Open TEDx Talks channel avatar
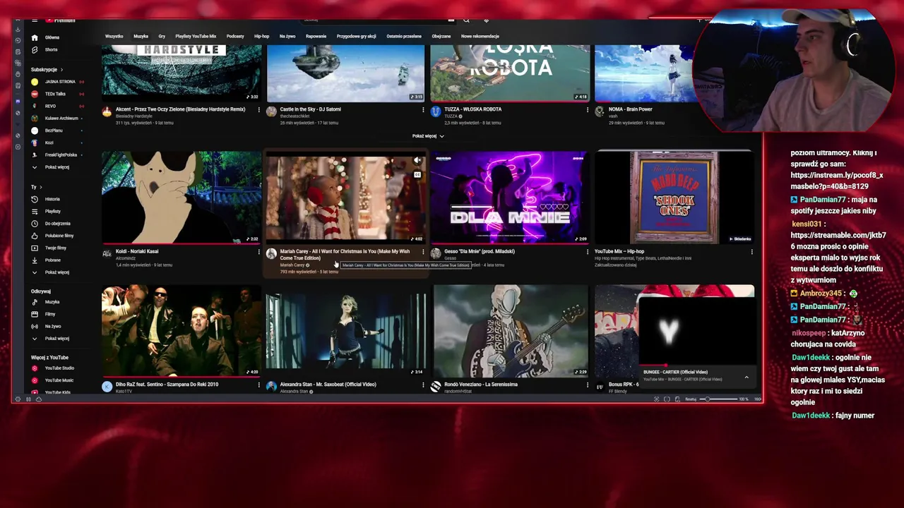 coord(35,94)
